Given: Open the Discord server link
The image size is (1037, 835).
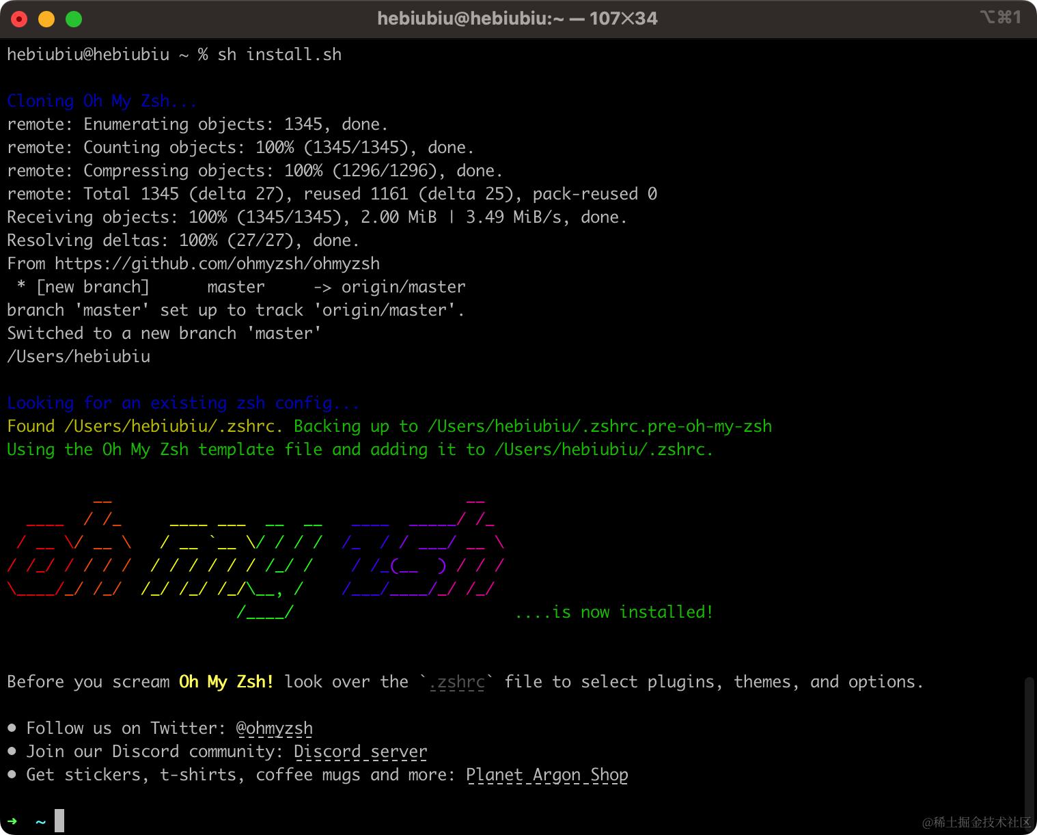Looking at the screenshot, I should pos(361,752).
